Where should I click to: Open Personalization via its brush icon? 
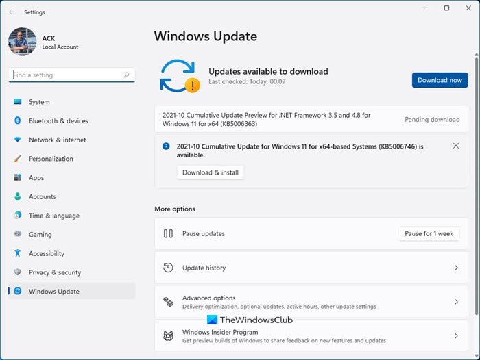pyautogui.click(x=17, y=158)
